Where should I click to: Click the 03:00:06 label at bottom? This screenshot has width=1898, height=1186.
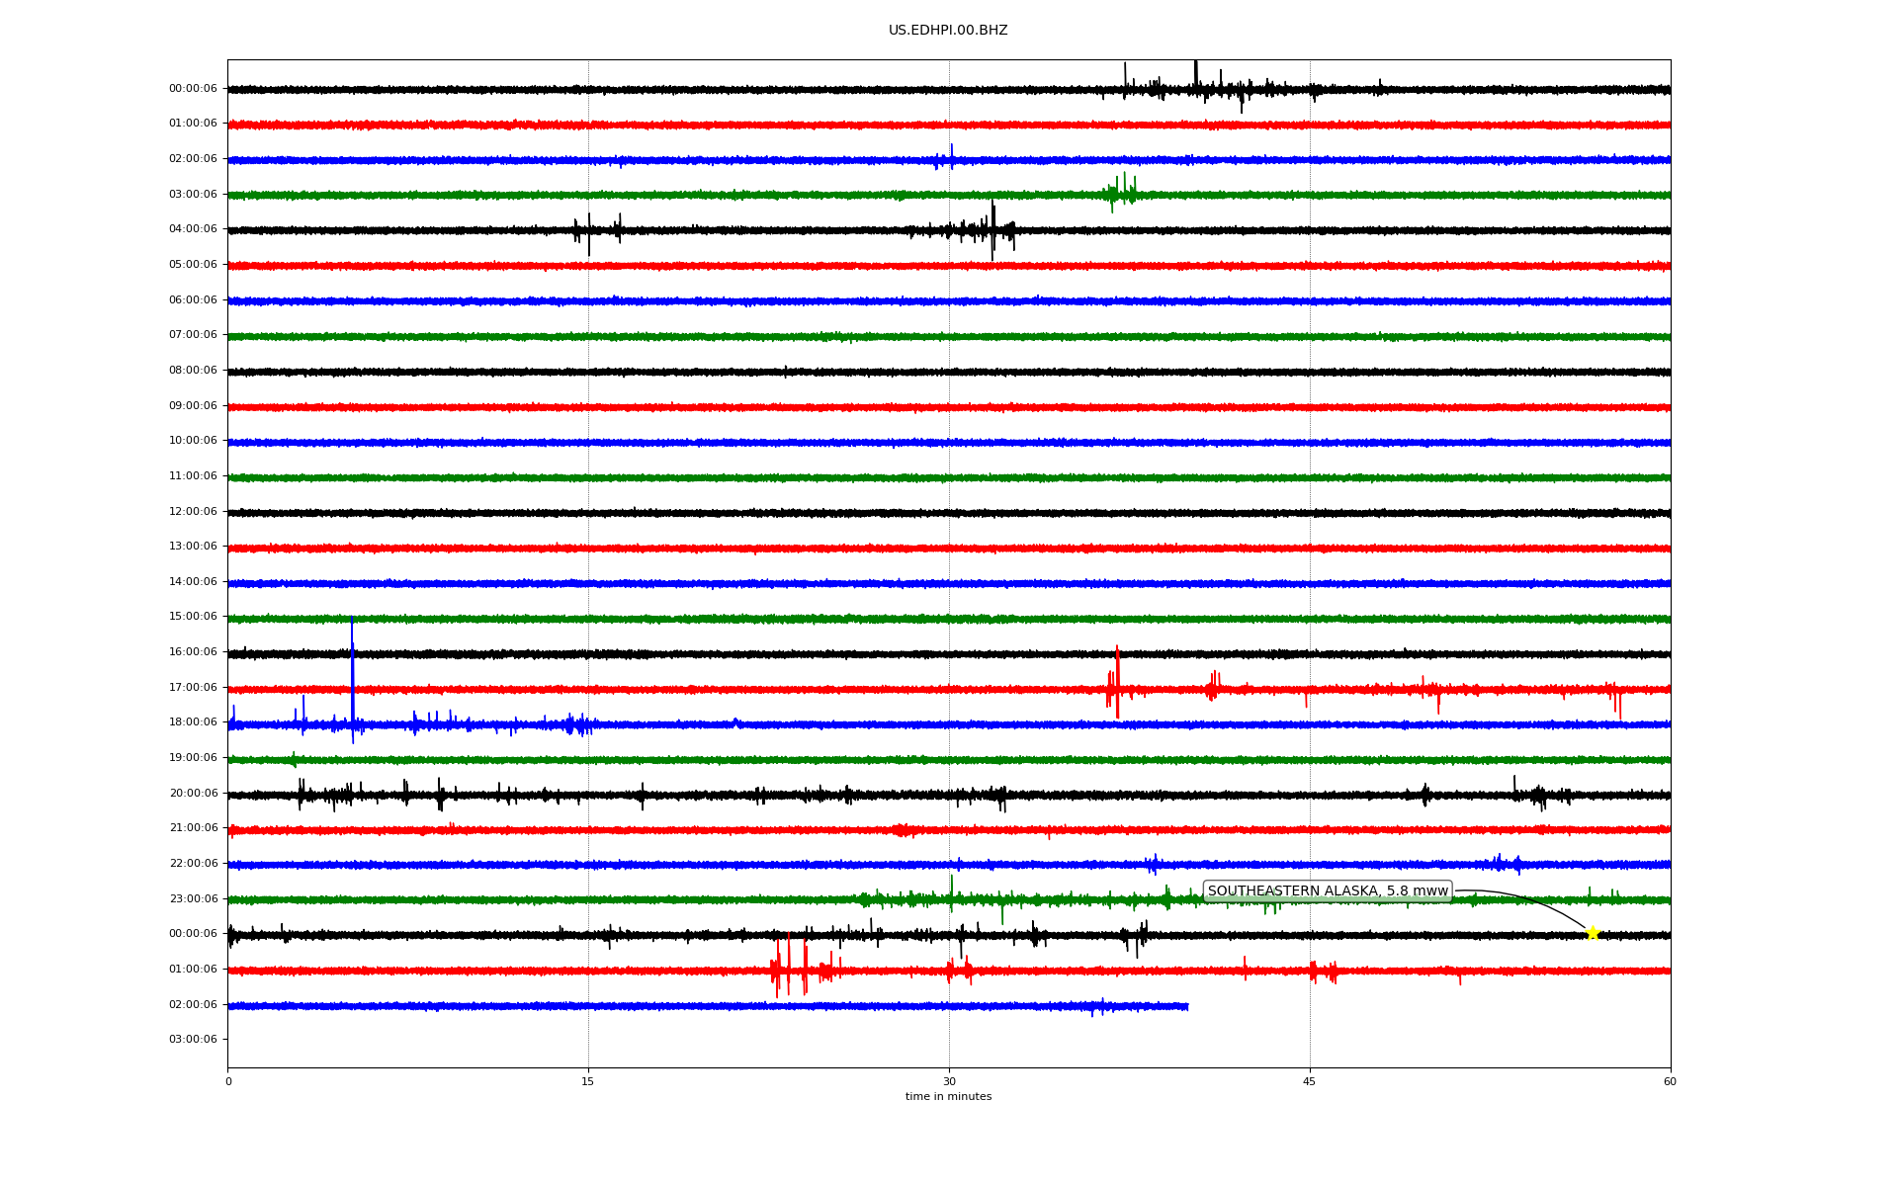point(193,1040)
